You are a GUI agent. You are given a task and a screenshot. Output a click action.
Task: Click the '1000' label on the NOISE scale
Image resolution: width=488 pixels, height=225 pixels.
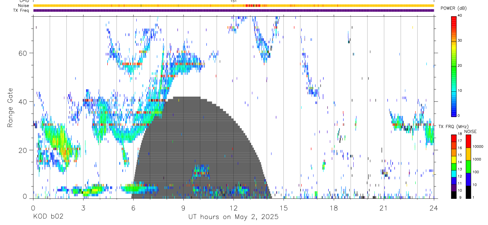(477, 159)
